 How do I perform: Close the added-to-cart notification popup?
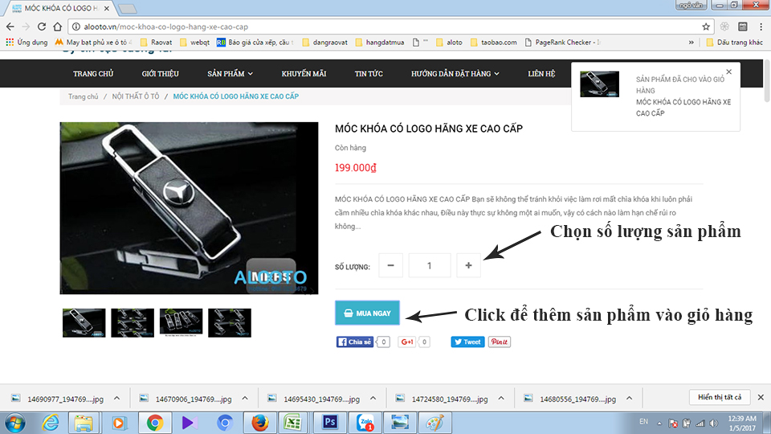(x=729, y=72)
